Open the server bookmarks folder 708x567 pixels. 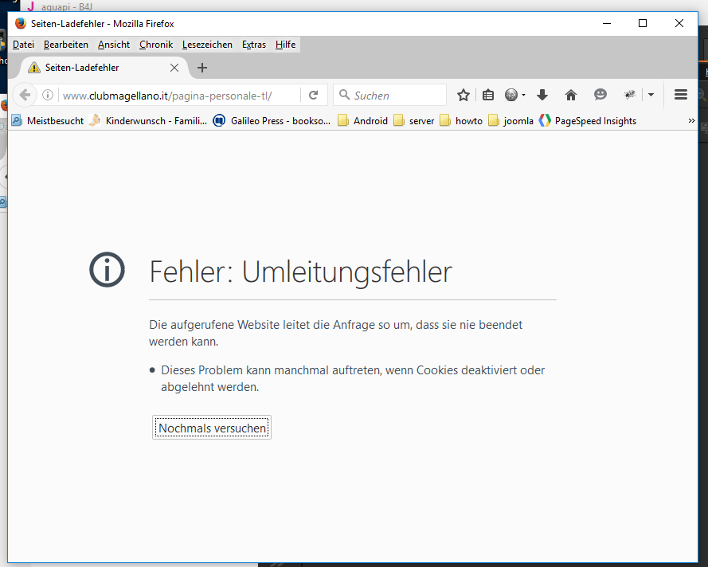[x=414, y=120]
